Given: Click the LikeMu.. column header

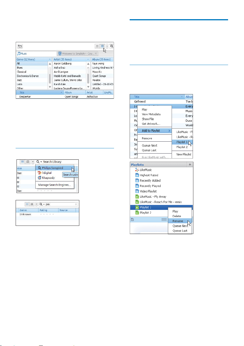Looking at the screenshot, I should point(109,93).
